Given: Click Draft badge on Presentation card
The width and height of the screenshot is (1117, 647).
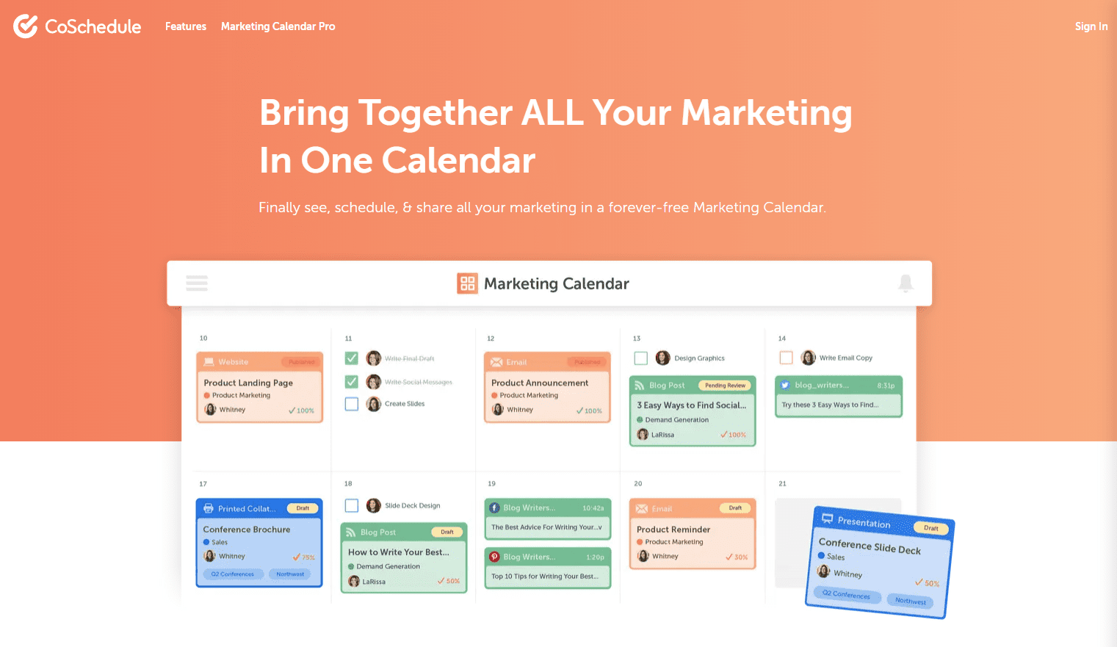Looking at the screenshot, I should coord(930,528).
